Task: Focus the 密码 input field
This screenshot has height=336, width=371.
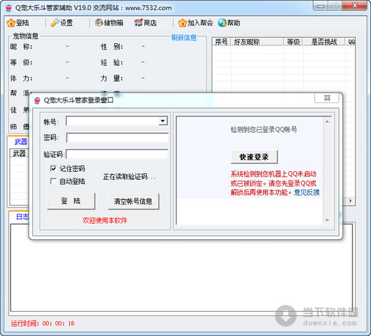Action: coord(117,138)
